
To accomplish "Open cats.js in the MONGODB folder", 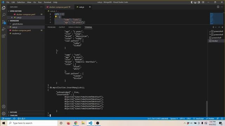I will coord(26,27).
